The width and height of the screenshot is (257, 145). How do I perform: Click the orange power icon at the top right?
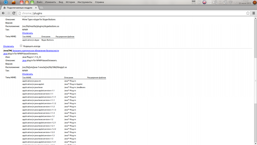tap(255, 2)
